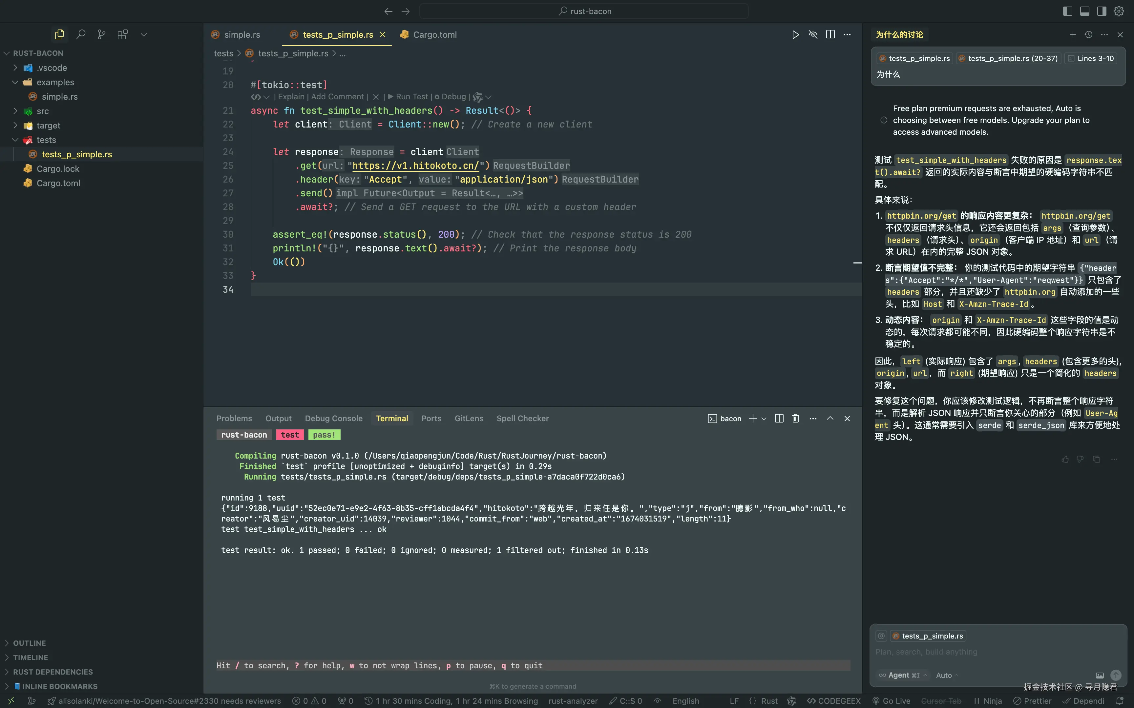Open the Extensions view icon
The width and height of the screenshot is (1134, 708).
(x=122, y=34)
